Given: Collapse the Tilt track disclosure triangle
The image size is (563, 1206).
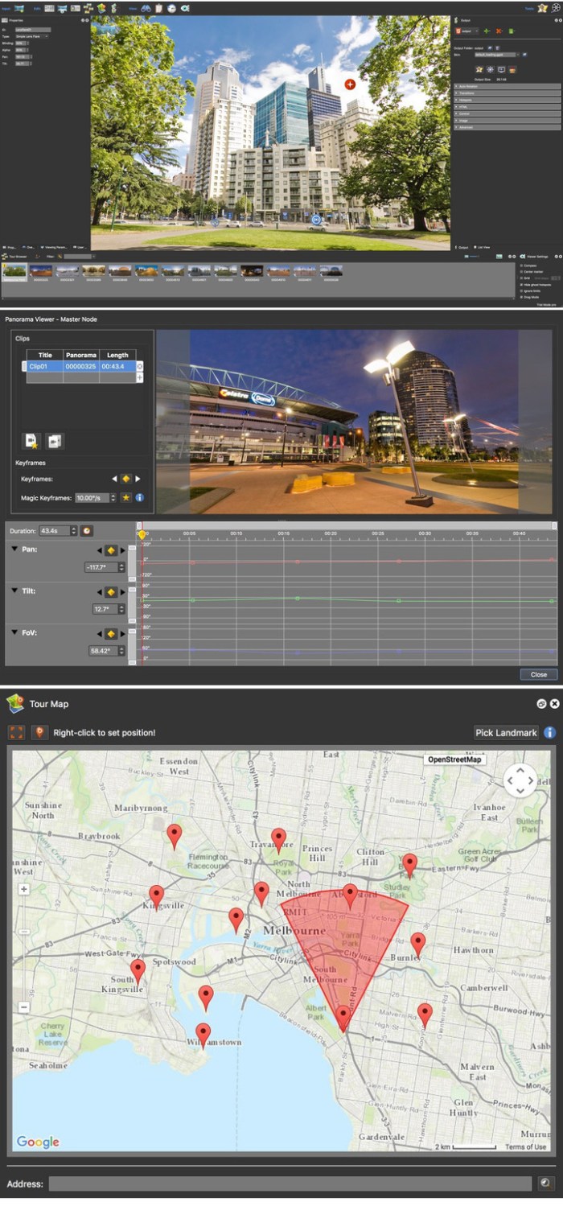Looking at the screenshot, I should (x=14, y=591).
